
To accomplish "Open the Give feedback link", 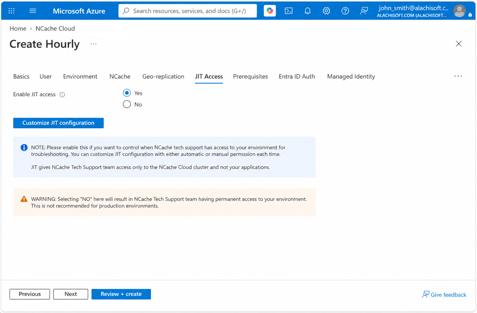I will [x=444, y=295].
